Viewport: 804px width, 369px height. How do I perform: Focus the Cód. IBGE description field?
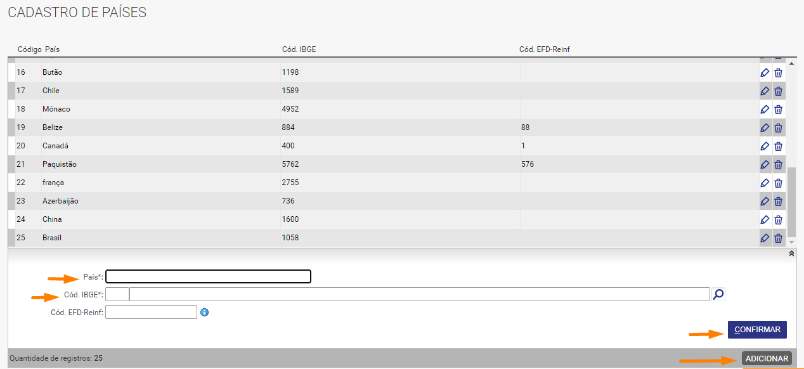pos(420,294)
